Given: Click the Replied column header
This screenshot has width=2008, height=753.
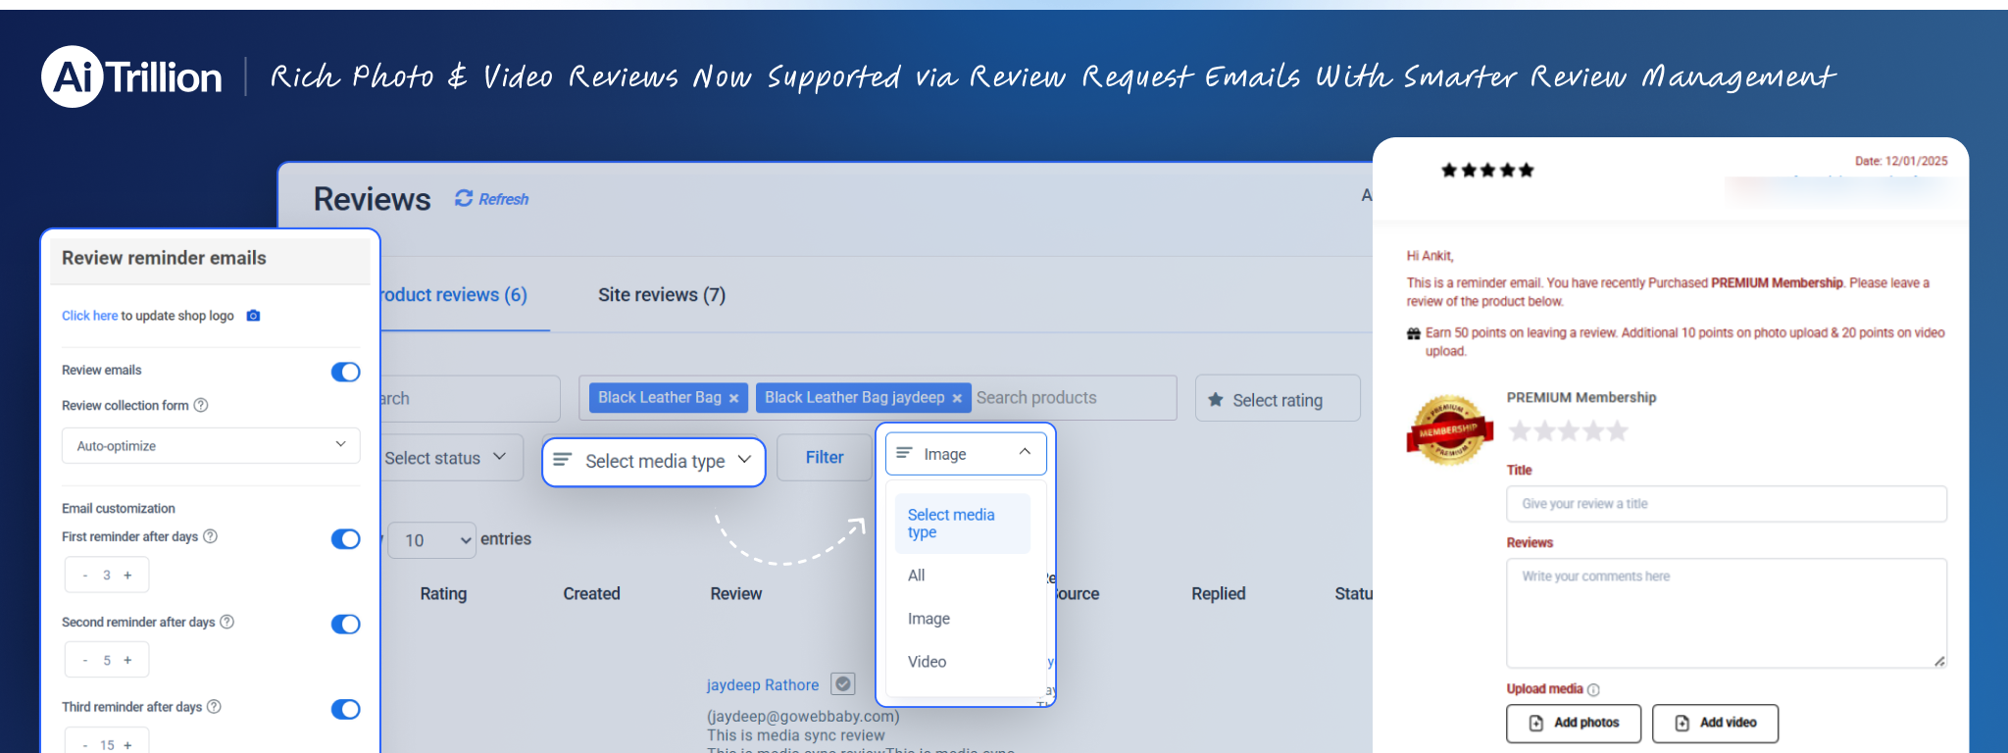Looking at the screenshot, I should coord(1219,594).
